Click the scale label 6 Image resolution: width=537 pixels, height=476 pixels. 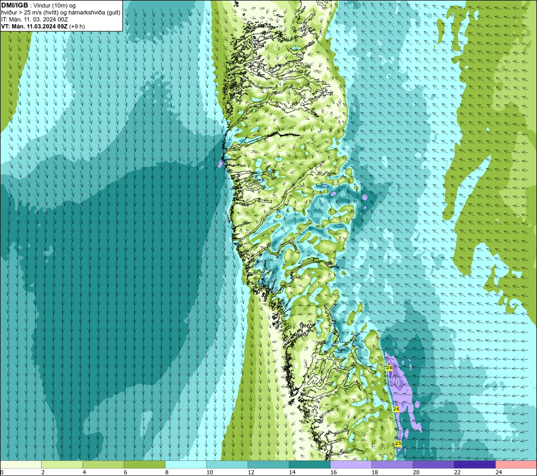pos(126,472)
